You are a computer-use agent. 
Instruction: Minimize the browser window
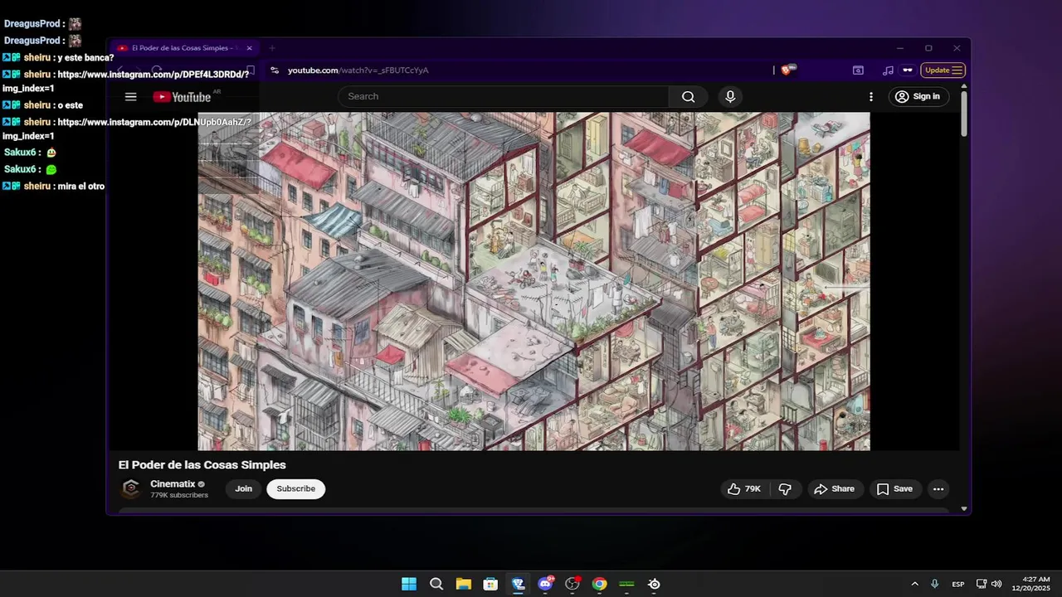[900, 48]
